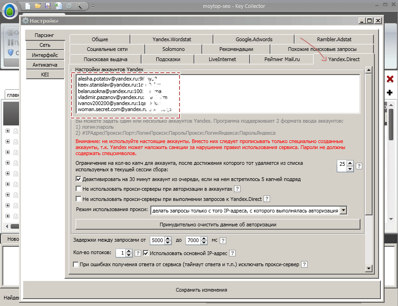Switch to the Подсказки tab
Viewport: 398px width, 306px height.
(x=168, y=59)
